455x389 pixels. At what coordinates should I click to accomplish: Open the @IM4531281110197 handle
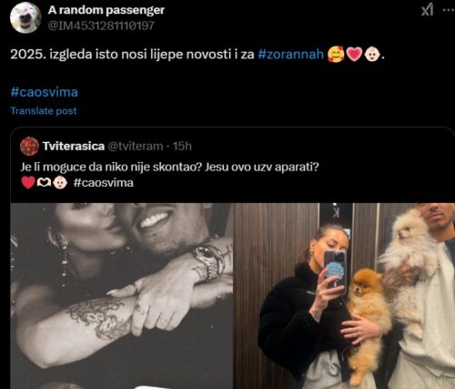(101, 26)
